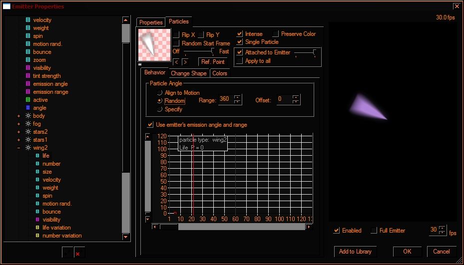Expand the stars1 tree node
This screenshot has width=464, height=265.
click(x=18, y=140)
